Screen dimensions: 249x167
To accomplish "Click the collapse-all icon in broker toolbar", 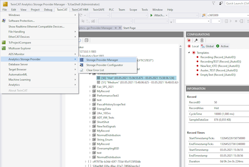I will click(x=86, y=40).
